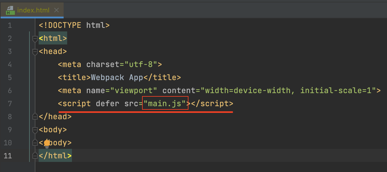Click the <!DOCTYPE html> declaration text
This screenshot has width=387, height=172.
pyautogui.click(x=74, y=25)
